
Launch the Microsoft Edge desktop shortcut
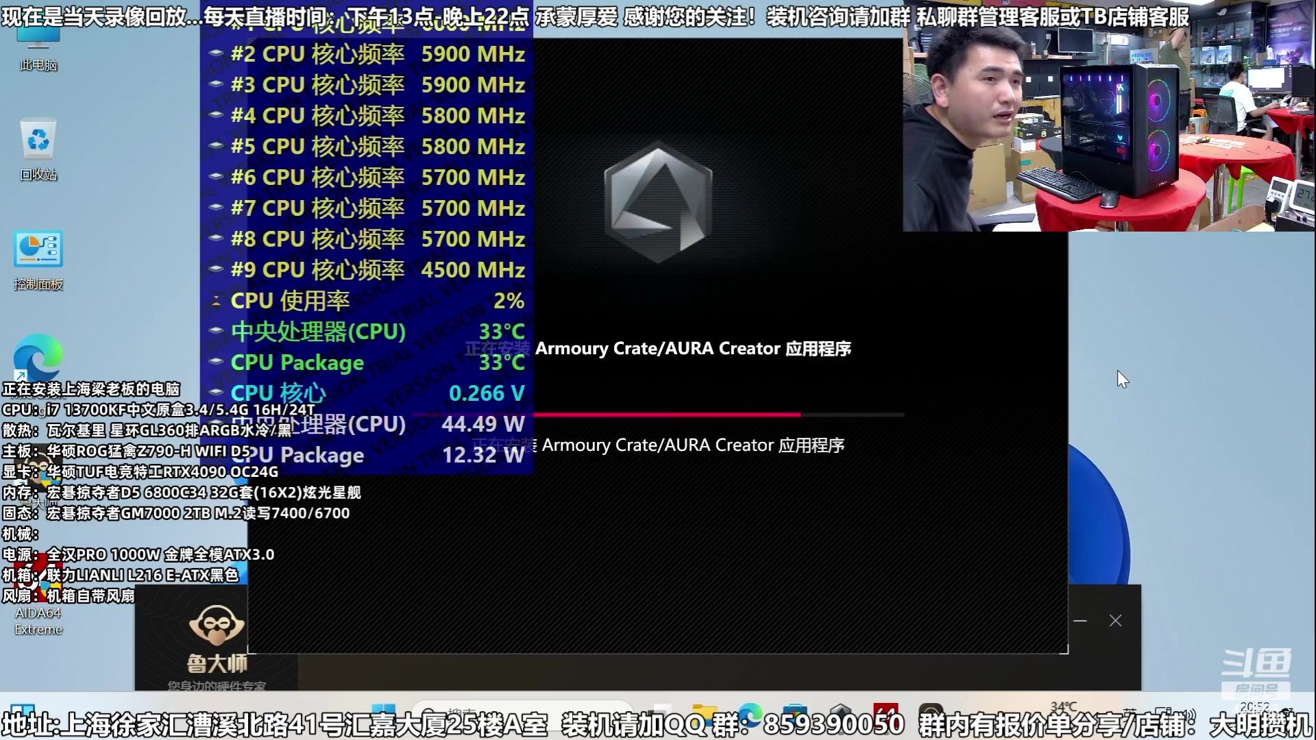click(x=38, y=358)
